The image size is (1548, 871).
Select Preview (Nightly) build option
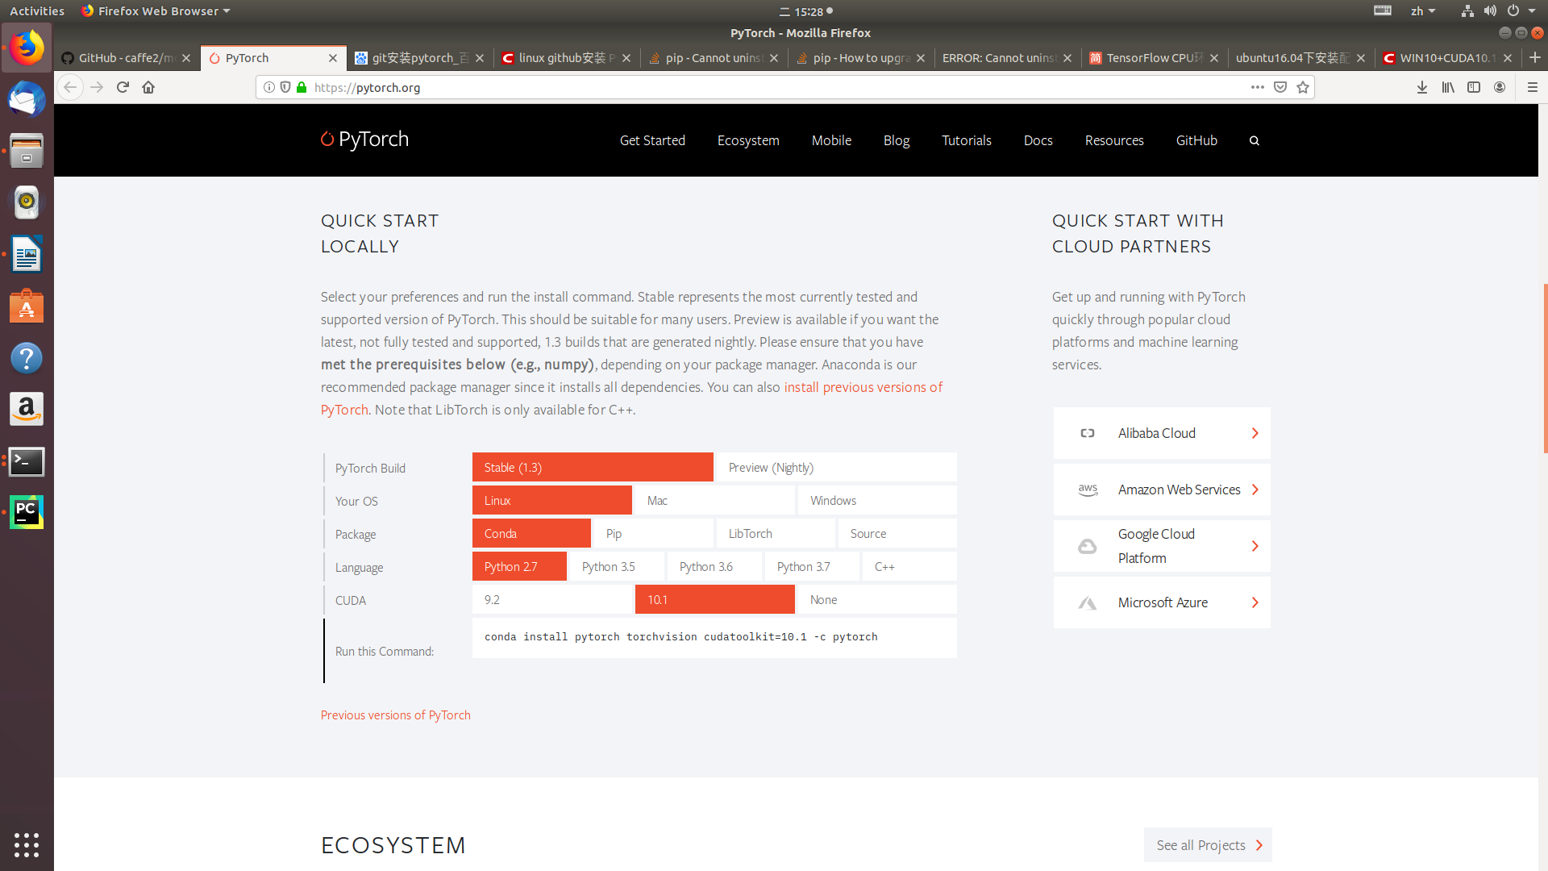[835, 468]
